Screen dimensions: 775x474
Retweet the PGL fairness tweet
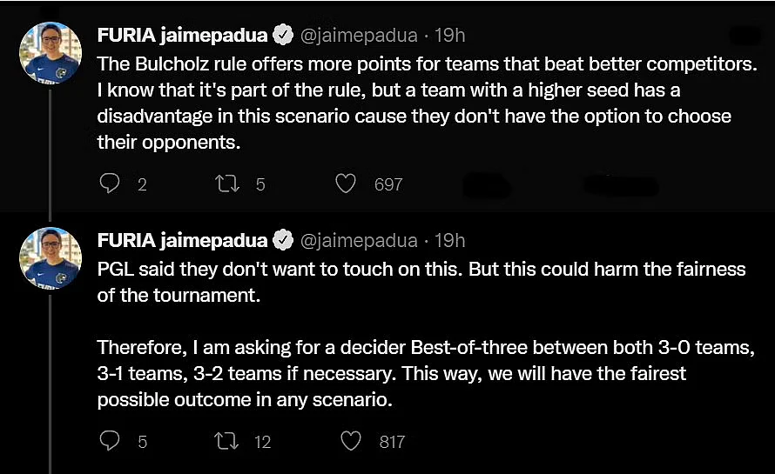pyautogui.click(x=227, y=441)
